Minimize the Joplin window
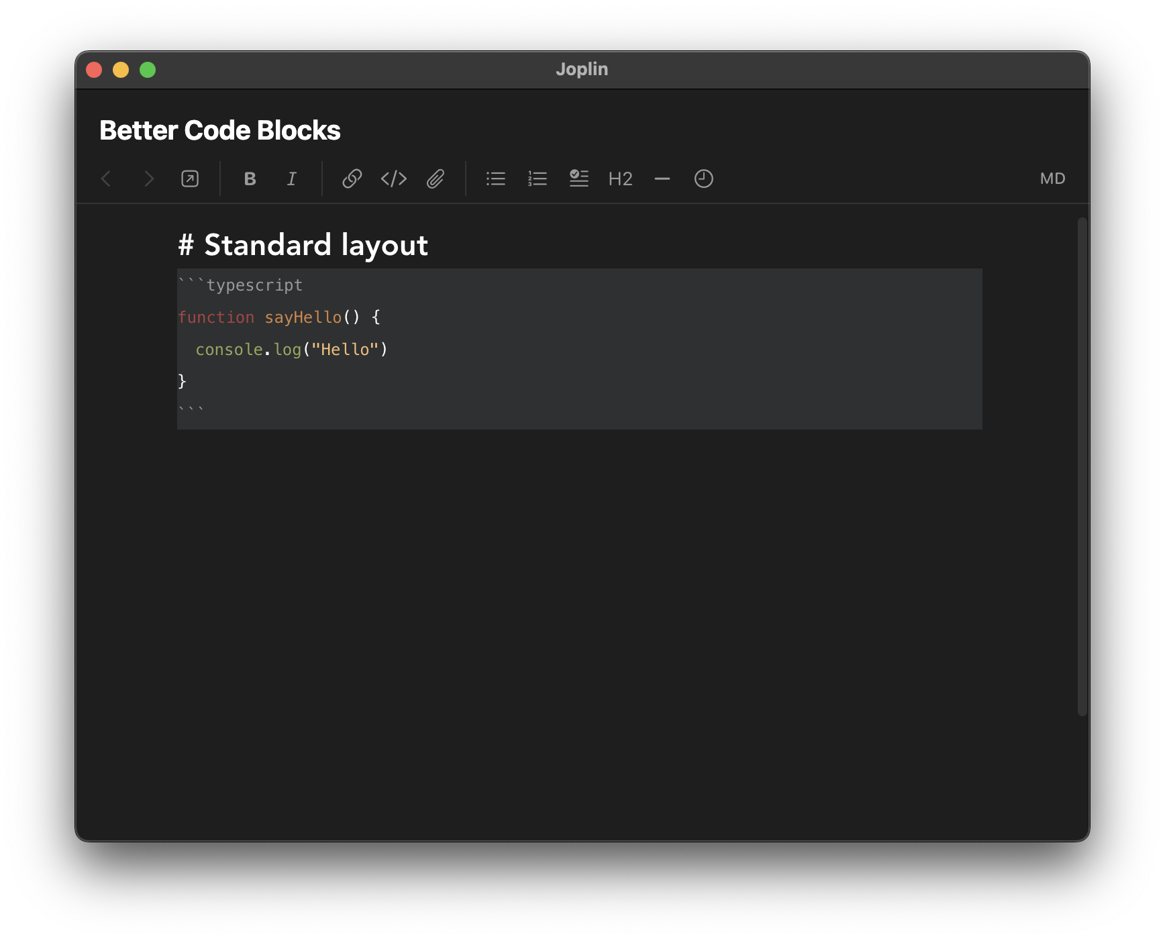This screenshot has width=1165, height=941. pos(121,70)
